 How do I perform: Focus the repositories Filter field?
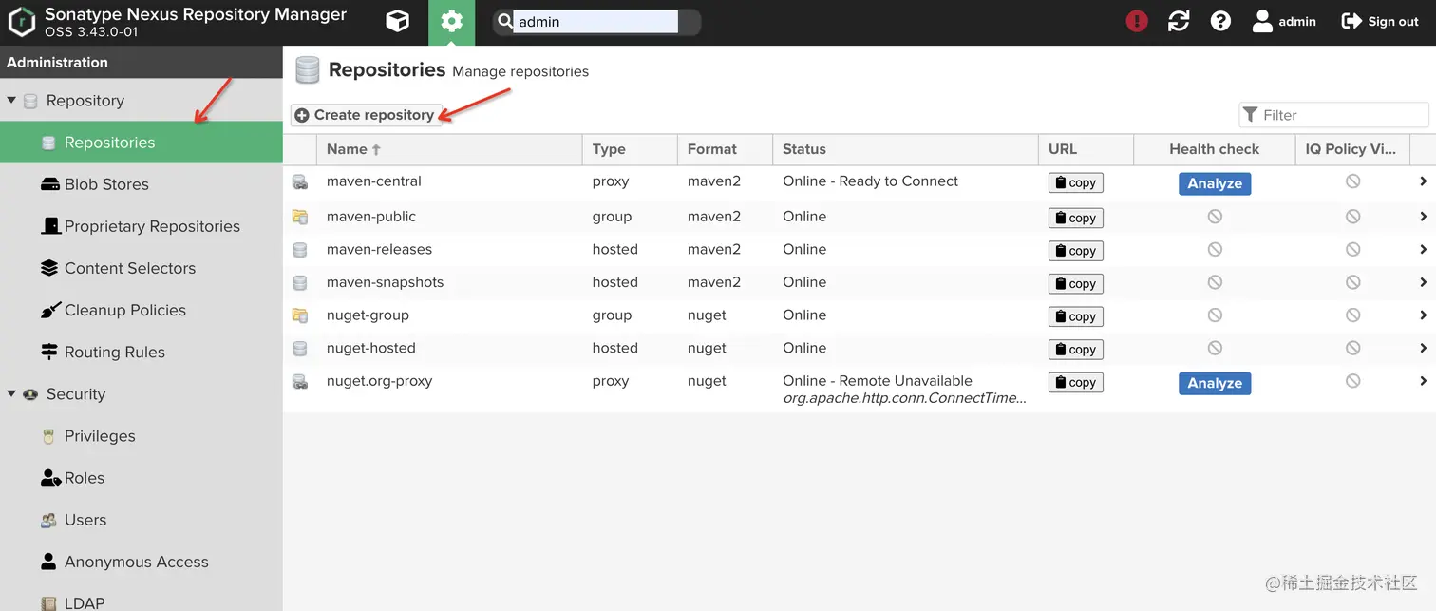pyautogui.click(x=1333, y=115)
